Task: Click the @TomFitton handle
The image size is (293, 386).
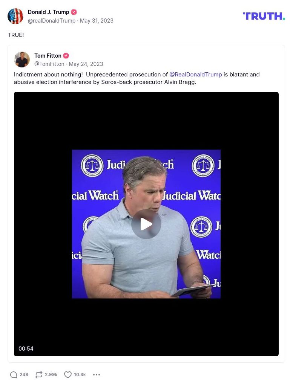Action: pyautogui.click(x=49, y=64)
